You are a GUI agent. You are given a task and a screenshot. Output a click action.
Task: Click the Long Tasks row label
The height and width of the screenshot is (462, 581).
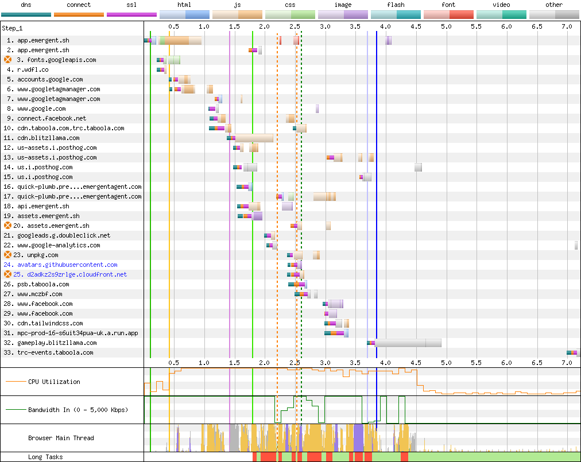tap(45, 457)
